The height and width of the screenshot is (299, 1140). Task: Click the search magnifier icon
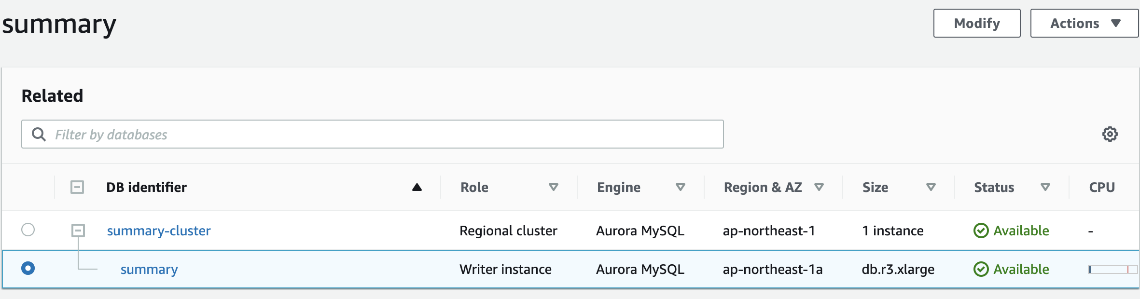39,134
